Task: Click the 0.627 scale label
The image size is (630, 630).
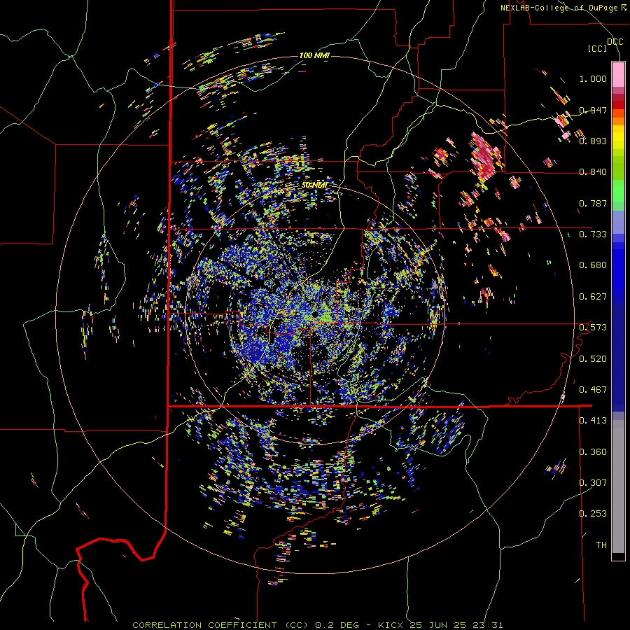Action: 593,297
